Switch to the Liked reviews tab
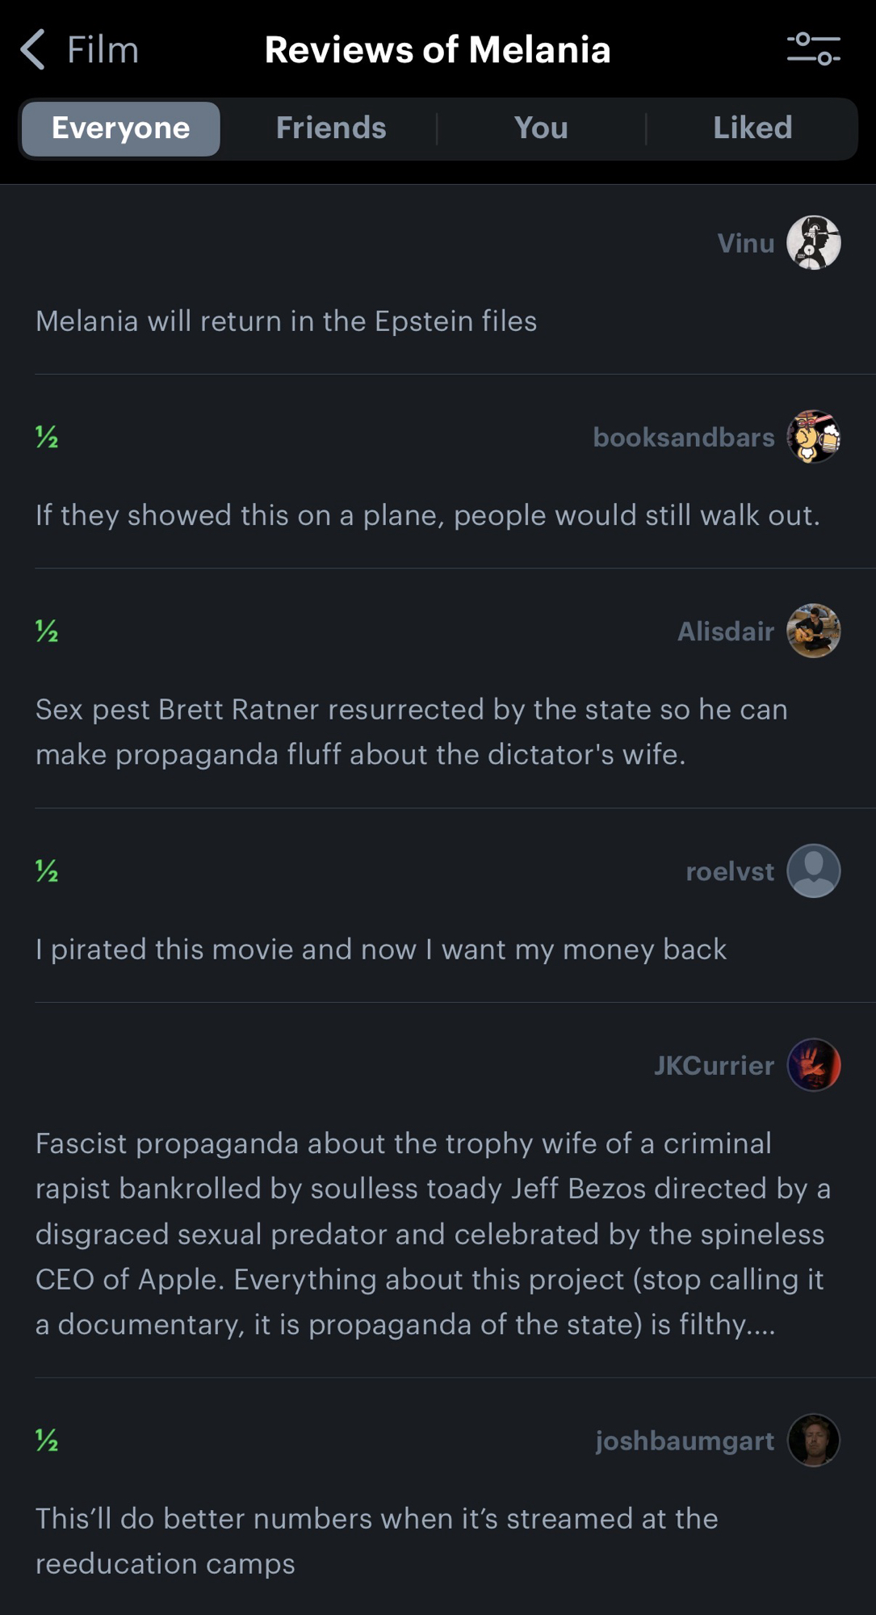Viewport: 876px width, 1615px height. click(752, 128)
